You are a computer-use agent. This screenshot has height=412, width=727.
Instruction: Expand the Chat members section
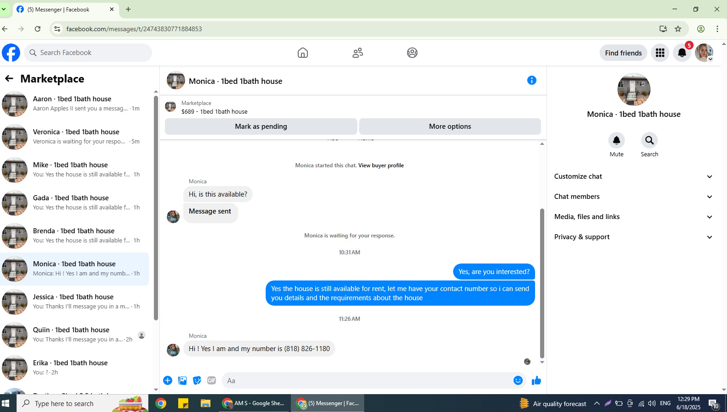(x=634, y=197)
